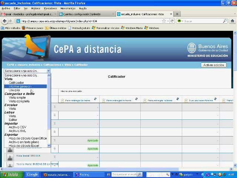The height and width of the screenshot is (178, 237).
Task: Click the Windows Inicio start button
Action: [x=10, y=174]
